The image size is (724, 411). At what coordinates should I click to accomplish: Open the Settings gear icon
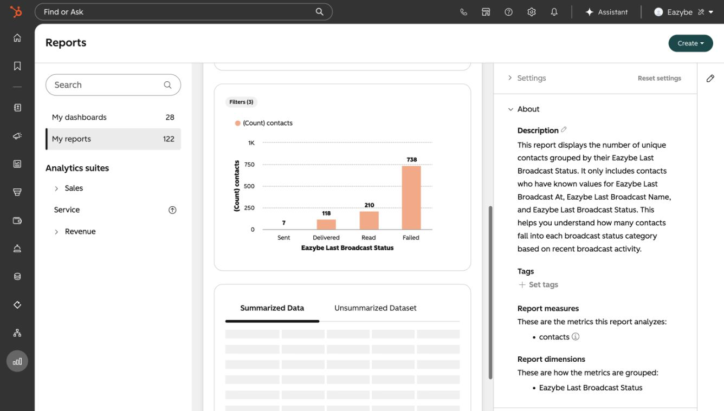tap(532, 12)
